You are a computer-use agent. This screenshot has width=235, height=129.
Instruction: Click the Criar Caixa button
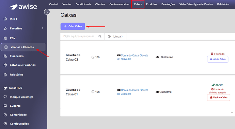73,26
